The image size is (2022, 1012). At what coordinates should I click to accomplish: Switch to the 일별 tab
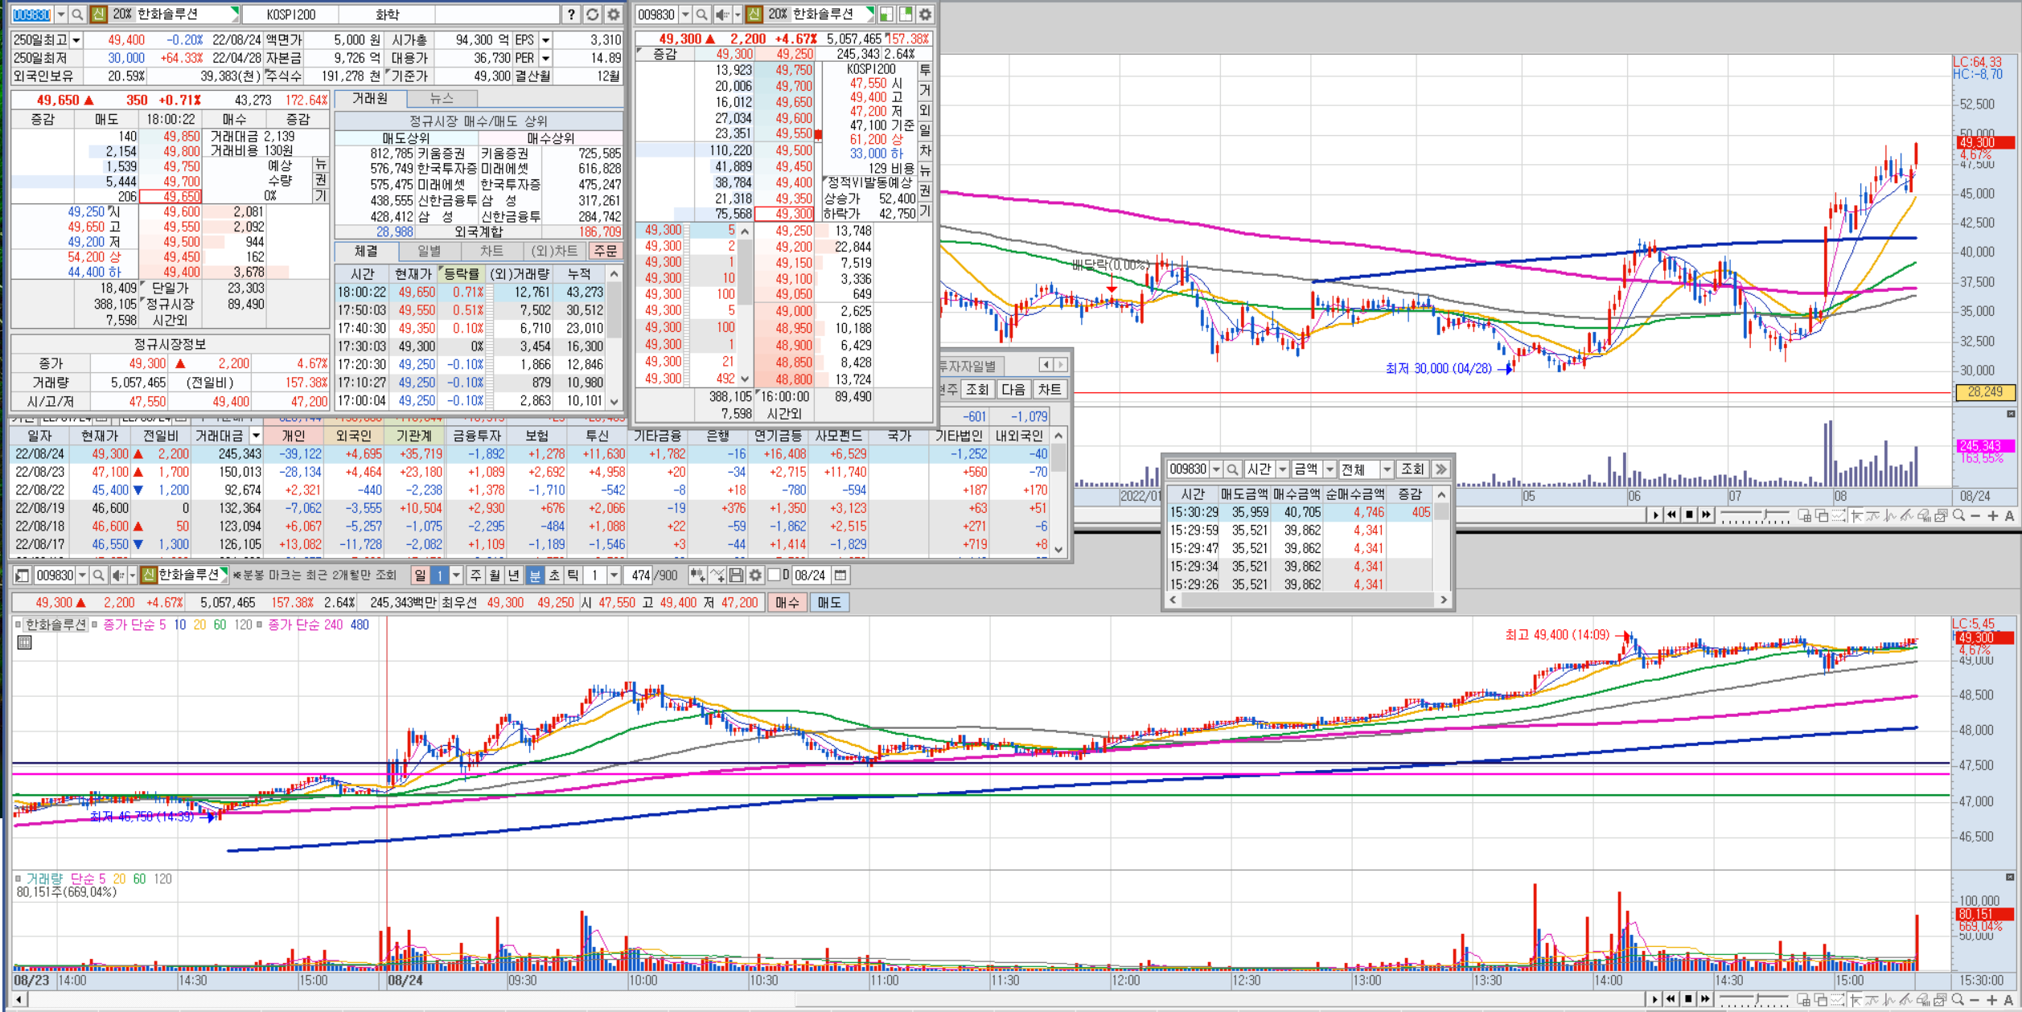tap(429, 251)
